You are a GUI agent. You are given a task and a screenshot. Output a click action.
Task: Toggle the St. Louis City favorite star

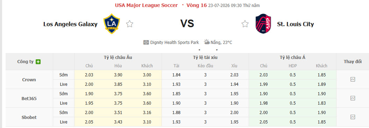point(245,24)
